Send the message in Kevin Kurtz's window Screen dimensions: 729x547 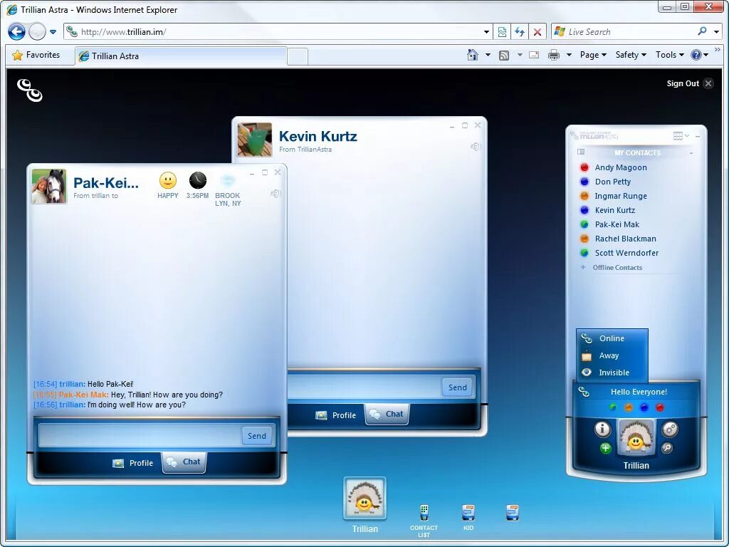pos(457,387)
